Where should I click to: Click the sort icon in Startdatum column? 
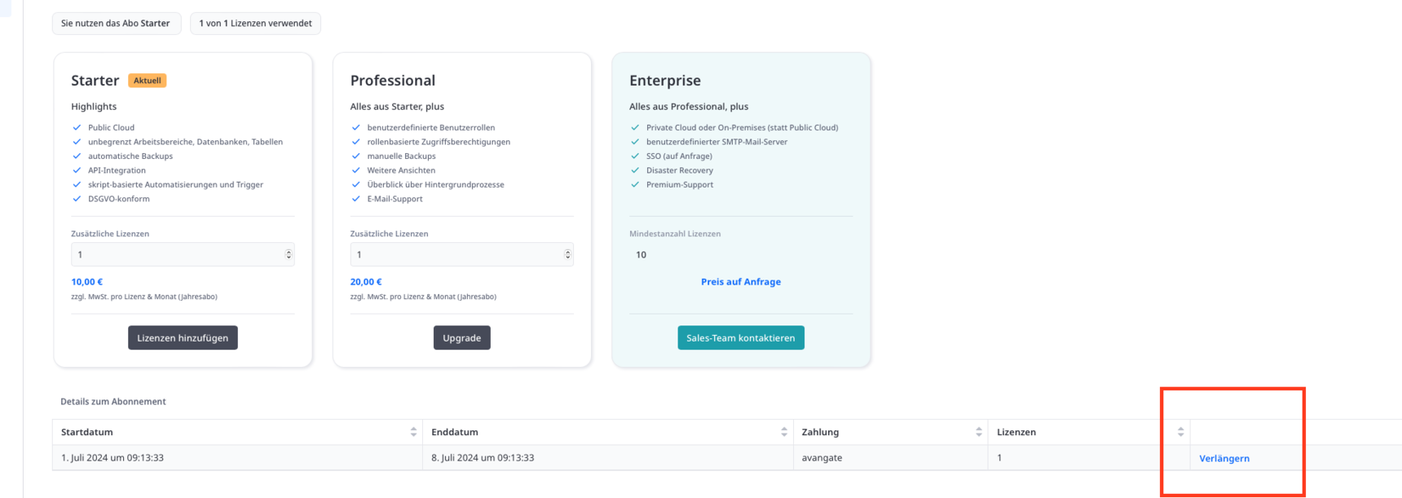point(413,432)
